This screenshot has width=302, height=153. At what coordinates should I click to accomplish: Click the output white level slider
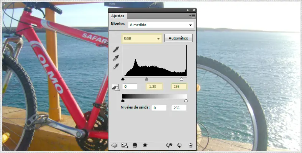point(186,100)
